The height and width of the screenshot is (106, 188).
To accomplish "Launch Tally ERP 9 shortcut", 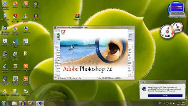I will tap(5, 42).
